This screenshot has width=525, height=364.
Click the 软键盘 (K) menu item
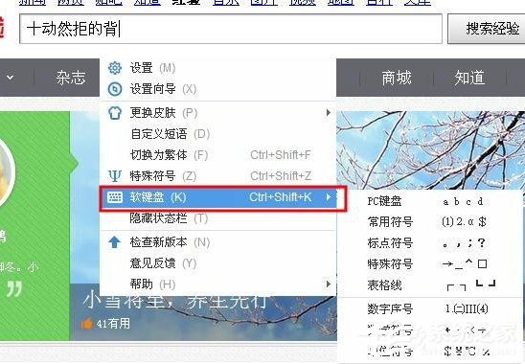coord(217,197)
